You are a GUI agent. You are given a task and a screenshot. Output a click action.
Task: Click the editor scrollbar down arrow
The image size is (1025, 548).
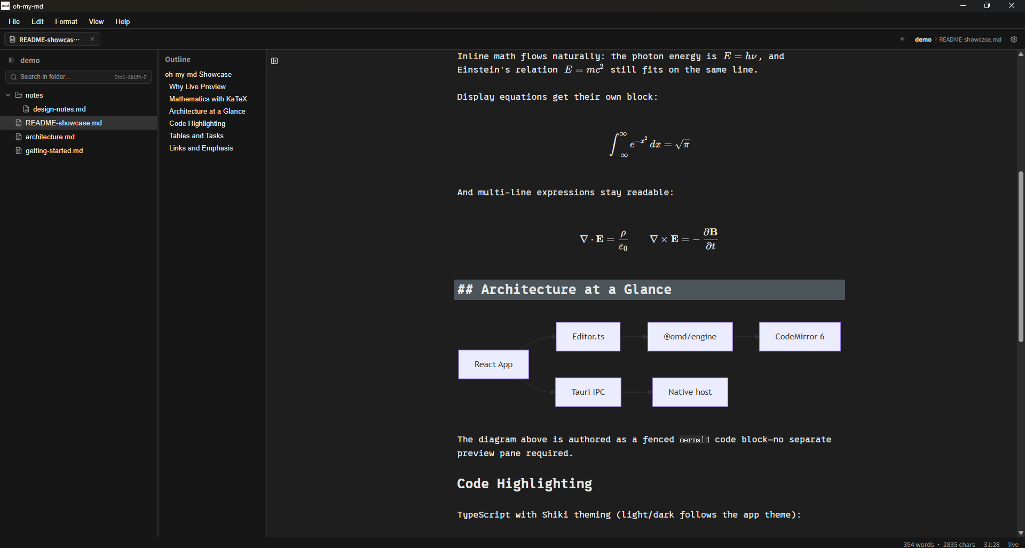[1021, 533]
